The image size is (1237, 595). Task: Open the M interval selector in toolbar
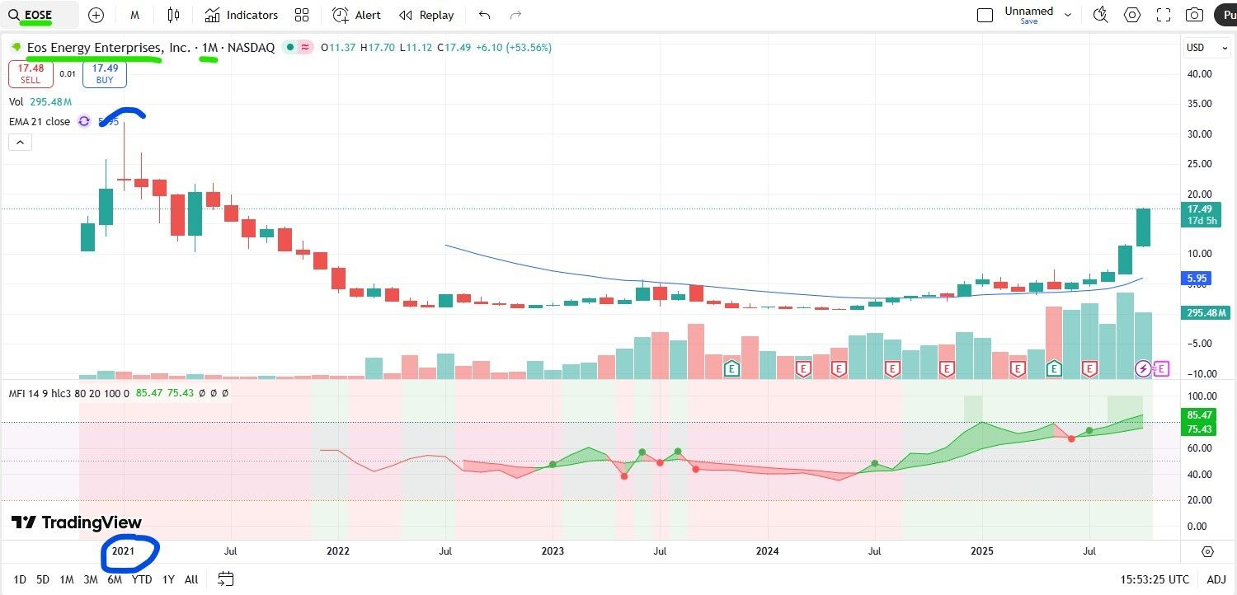[x=134, y=15]
